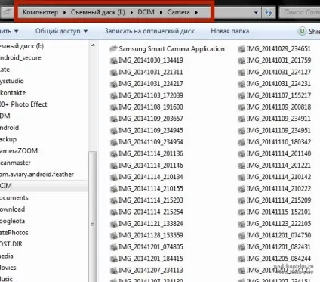Screen dimensions: 320x282
Task: Click the search field for Camera
Action: pyautogui.click(x=300, y=12)
